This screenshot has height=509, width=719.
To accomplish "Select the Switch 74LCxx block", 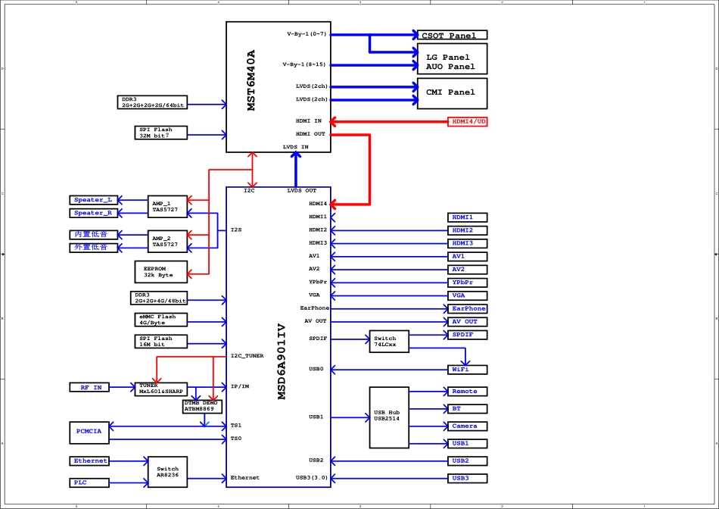I will coord(388,341).
